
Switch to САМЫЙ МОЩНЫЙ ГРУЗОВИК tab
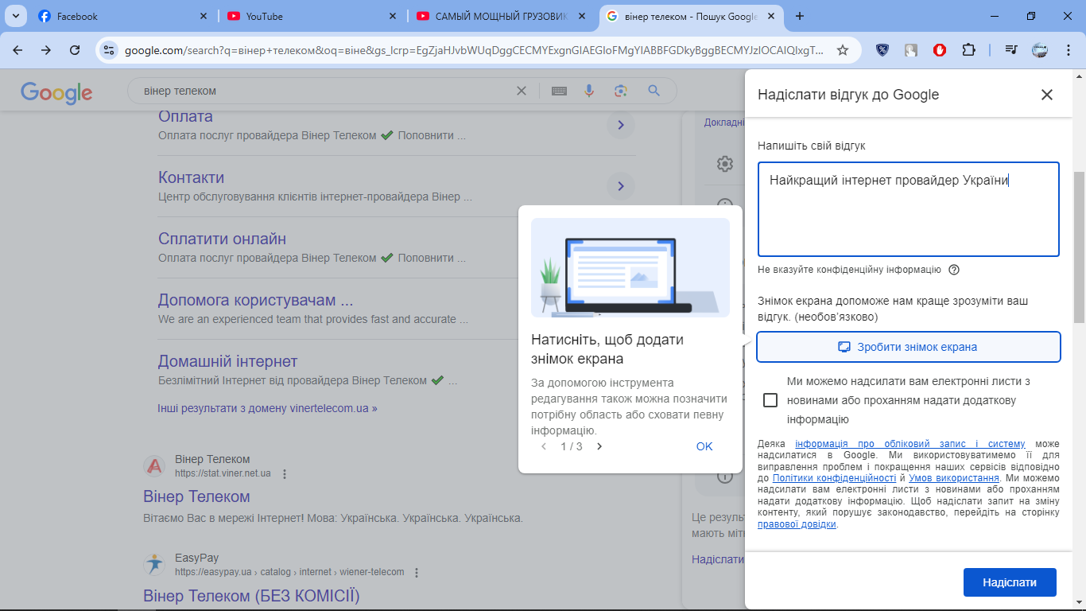(502, 16)
